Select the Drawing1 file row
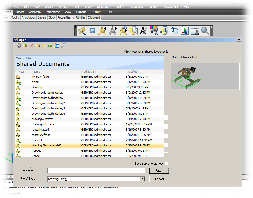 pyautogui.click(x=90, y=88)
